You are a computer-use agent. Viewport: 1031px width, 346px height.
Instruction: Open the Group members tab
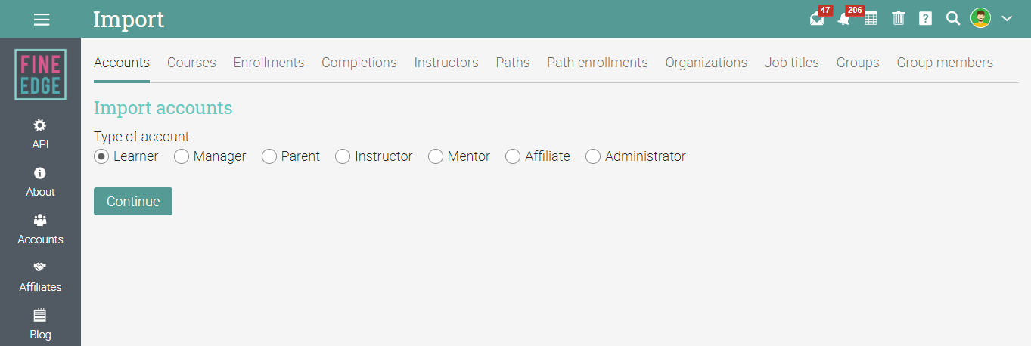point(944,63)
